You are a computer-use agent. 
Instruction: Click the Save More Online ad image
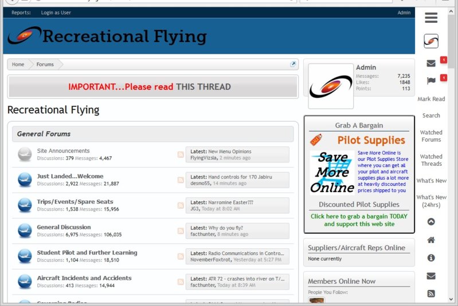coord(332,173)
